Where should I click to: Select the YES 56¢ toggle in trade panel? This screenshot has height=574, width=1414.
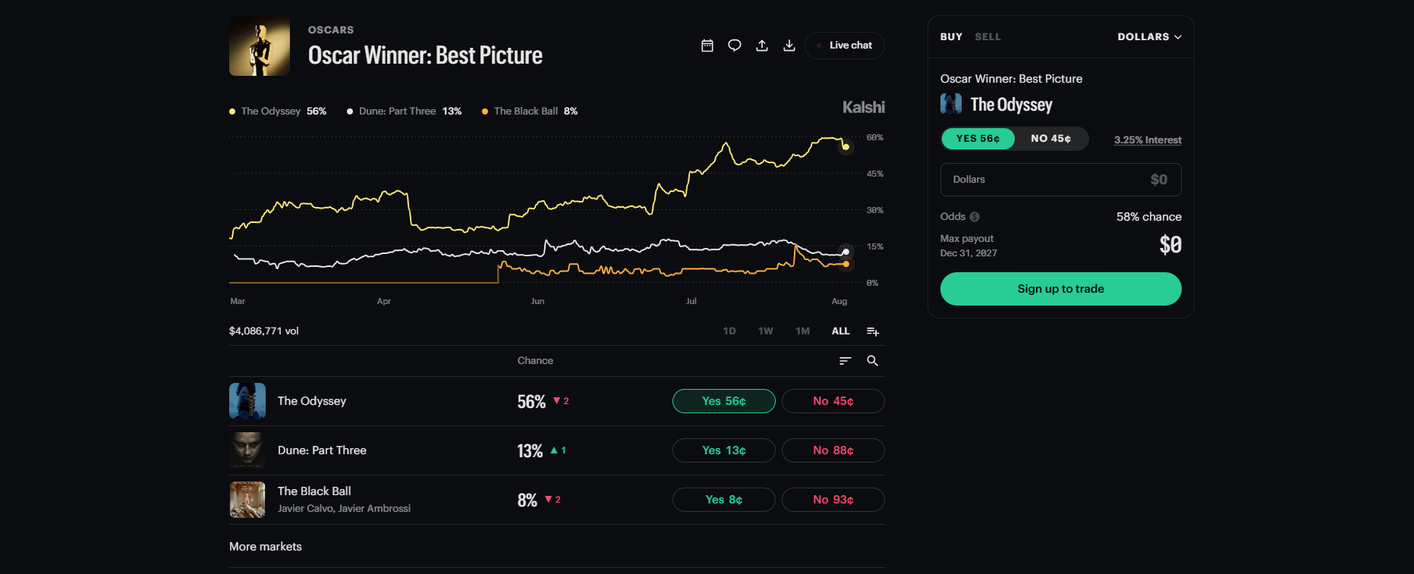pos(978,139)
